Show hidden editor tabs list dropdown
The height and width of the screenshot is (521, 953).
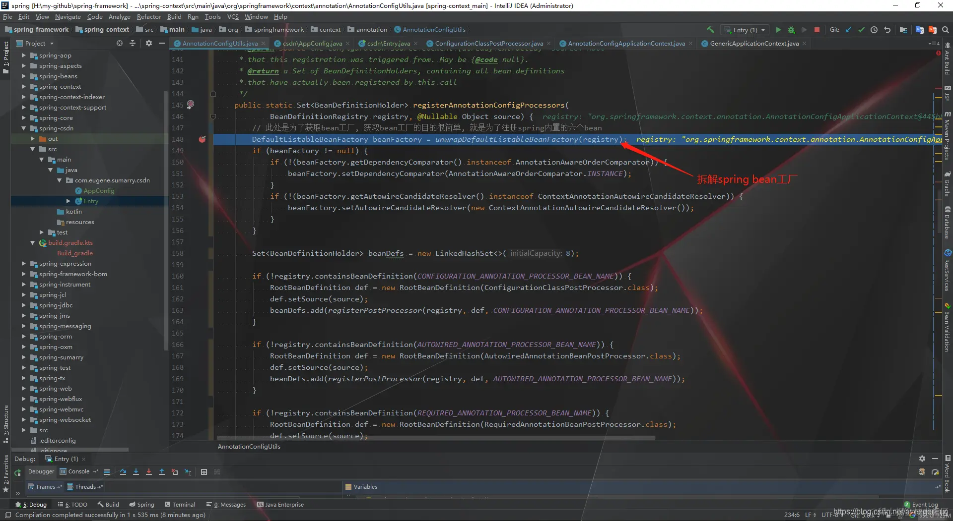934,44
